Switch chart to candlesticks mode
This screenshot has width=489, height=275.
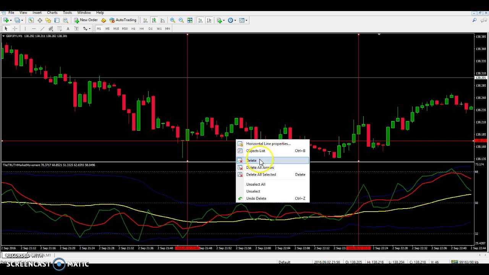154,20
